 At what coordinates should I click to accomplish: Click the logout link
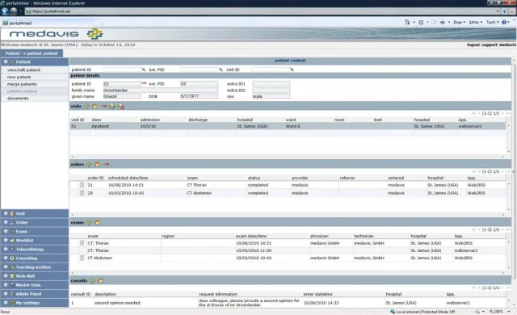click(473, 44)
